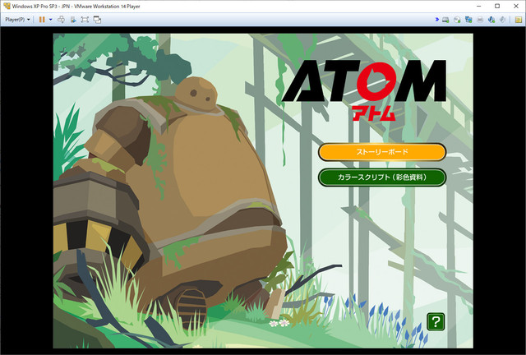Click the USB device icon with green dot

tap(491, 20)
